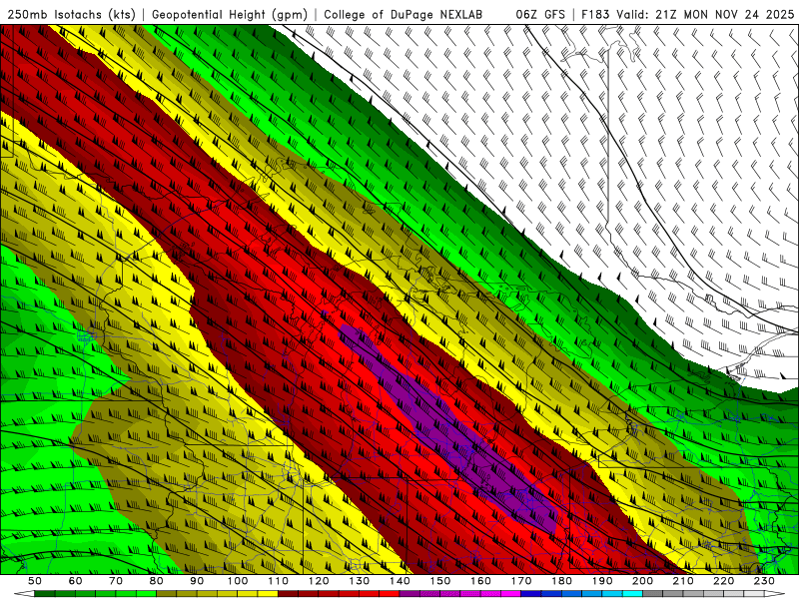Select the 190 knot label on the color scale
This screenshot has width=799, height=599.
pos(602,581)
